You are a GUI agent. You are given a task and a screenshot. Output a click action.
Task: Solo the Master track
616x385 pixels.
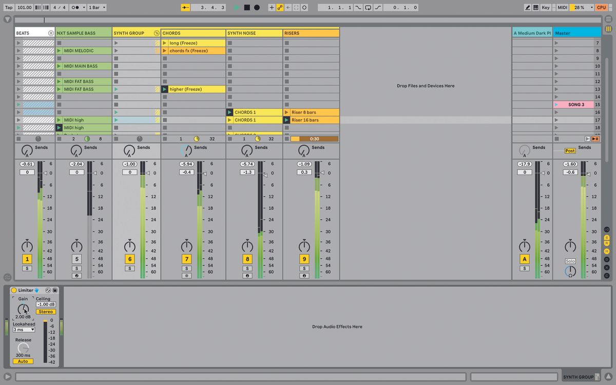click(570, 260)
